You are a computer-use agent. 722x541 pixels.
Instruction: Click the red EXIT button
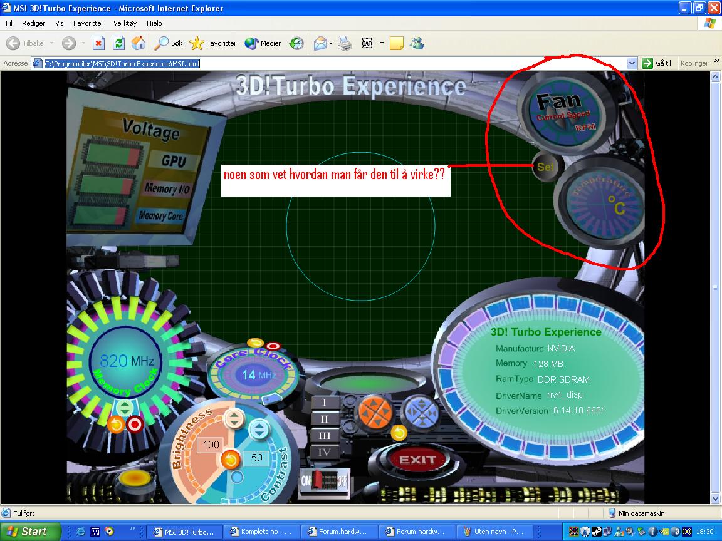click(417, 460)
